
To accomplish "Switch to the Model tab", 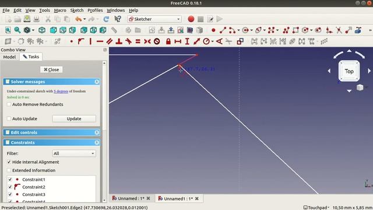I will pyautogui.click(x=9, y=57).
